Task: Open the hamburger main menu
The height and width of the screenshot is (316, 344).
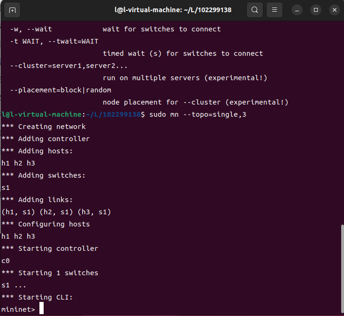Action: pos(274,10)
